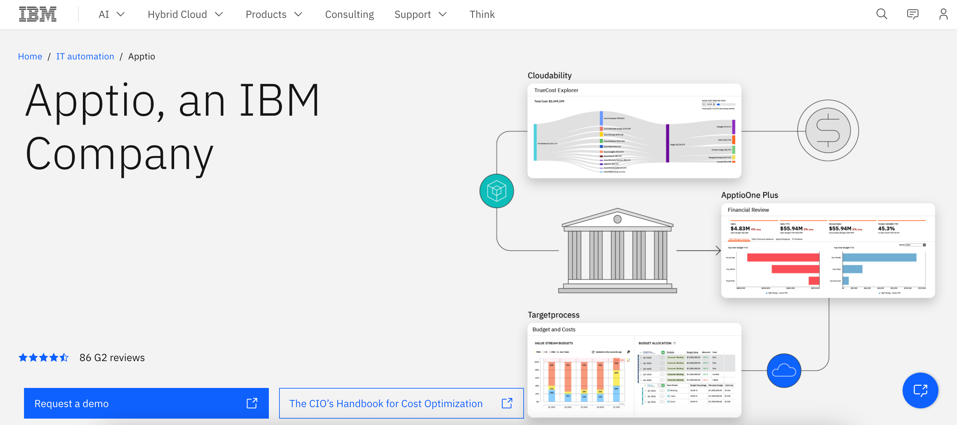Click the blue cloud icon in diagram
Screen dimensions: 957x425
[x=784, y=370]
